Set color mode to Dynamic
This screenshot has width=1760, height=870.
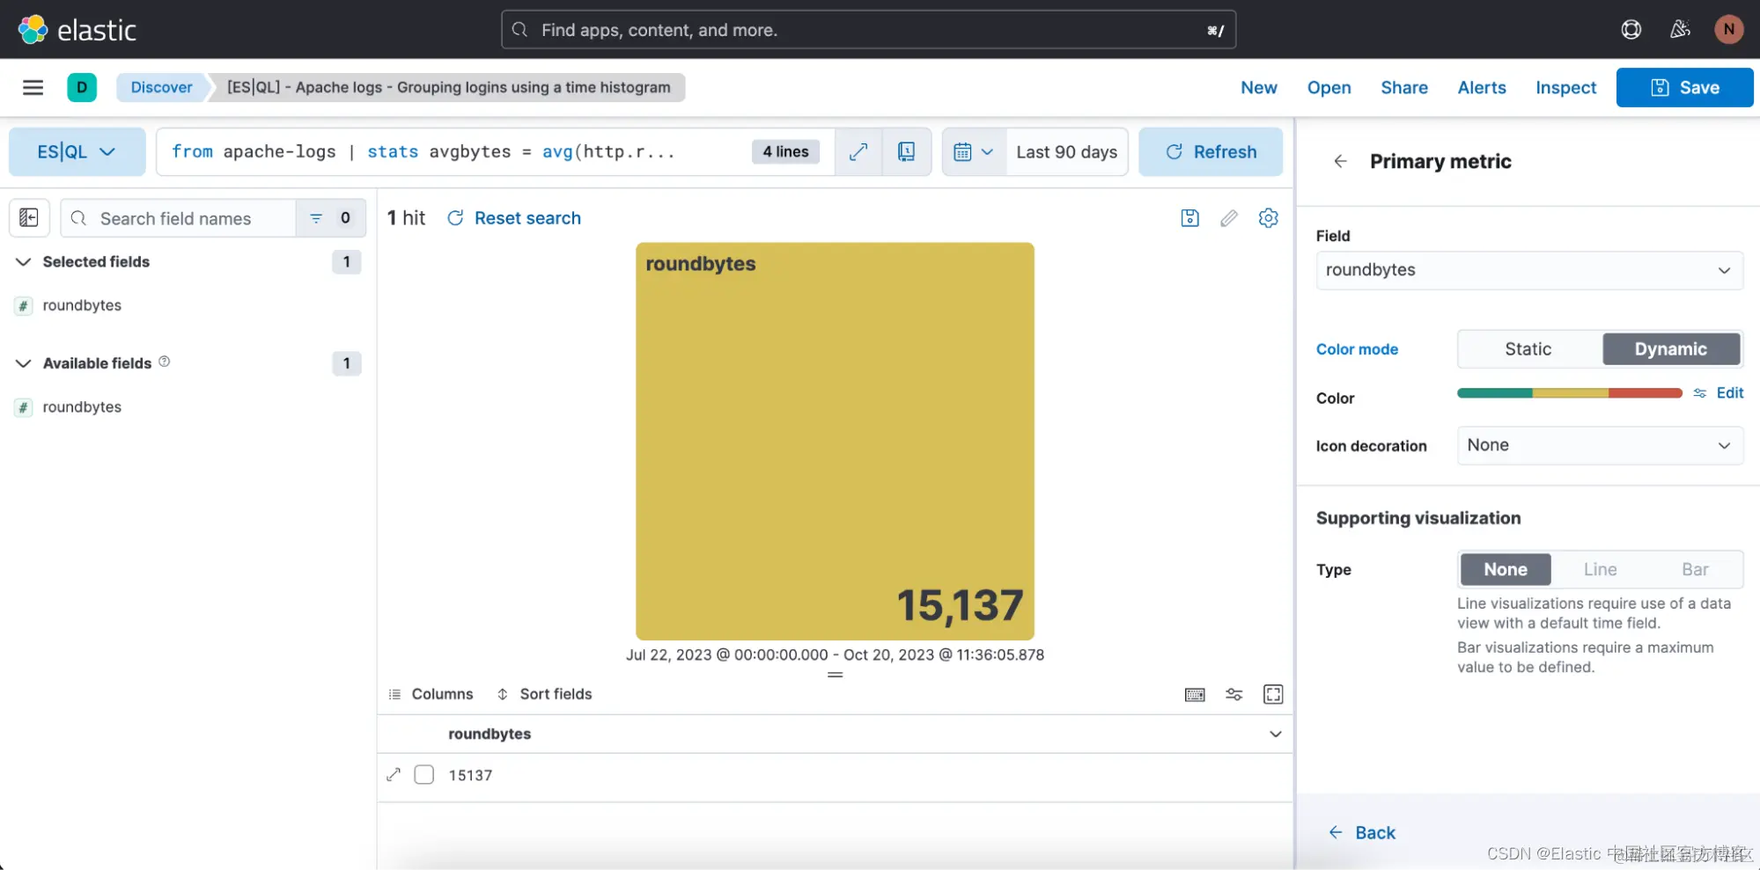click(1671, 349)
